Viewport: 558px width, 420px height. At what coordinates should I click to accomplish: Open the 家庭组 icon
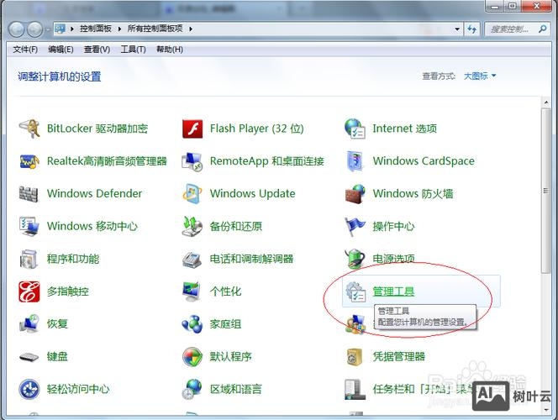[x=192, y=324]
